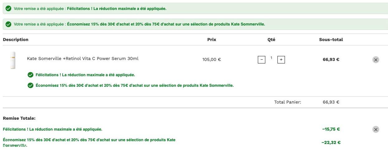The width and height of the screenshot is (388, 153).
Task: Click the Sous-total column header
Action: click(331, 39)
